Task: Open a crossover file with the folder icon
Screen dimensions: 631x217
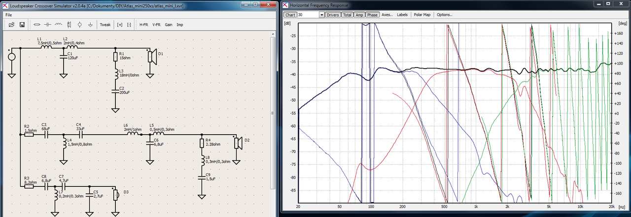Action: click(x=11, y=24)
